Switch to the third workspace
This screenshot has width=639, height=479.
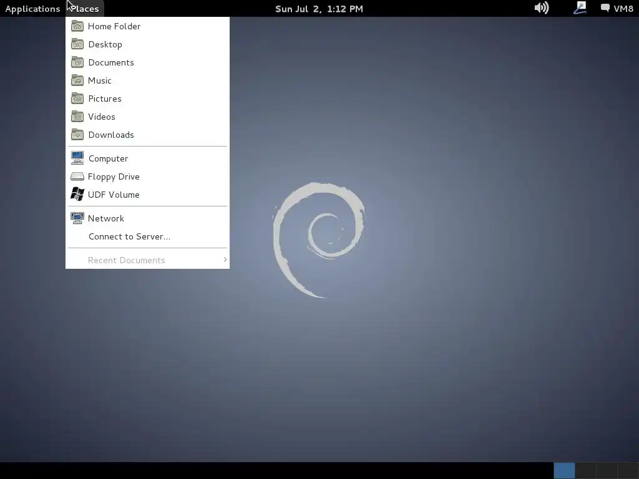pos(607,471)
